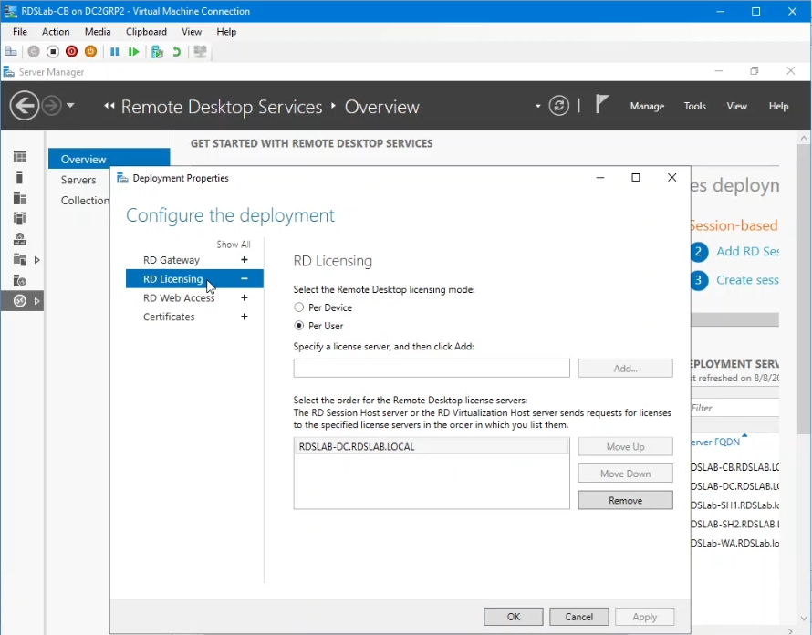Click the red Shut Down icon
Screen dimensions: 812x635
click(71, 51)
